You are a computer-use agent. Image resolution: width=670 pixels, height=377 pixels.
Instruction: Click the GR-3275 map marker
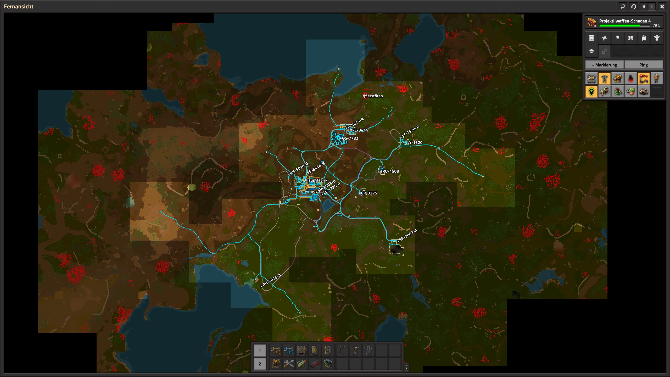pyautogui.click(x=368, y=193)
